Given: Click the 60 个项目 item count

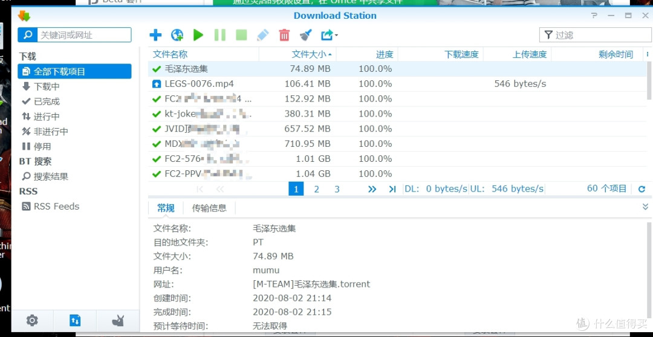Looking at the screenshot, I should tap(607, 188).
